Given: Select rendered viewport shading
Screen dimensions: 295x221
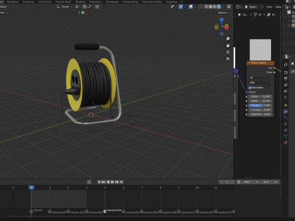Looking at the screenshot, I should coord(219,7).
